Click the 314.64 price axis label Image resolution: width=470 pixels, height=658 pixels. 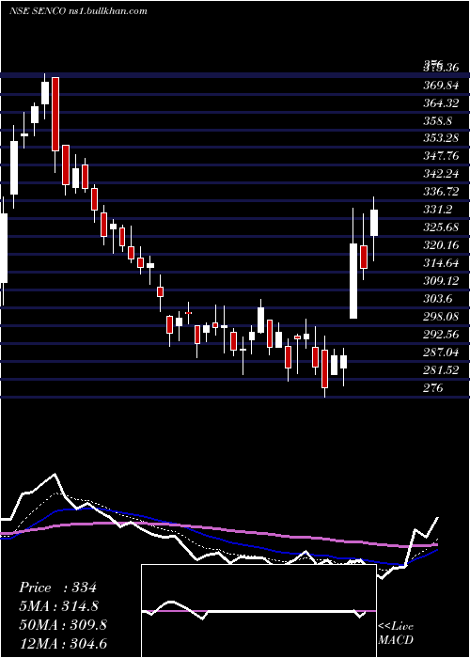442,263
